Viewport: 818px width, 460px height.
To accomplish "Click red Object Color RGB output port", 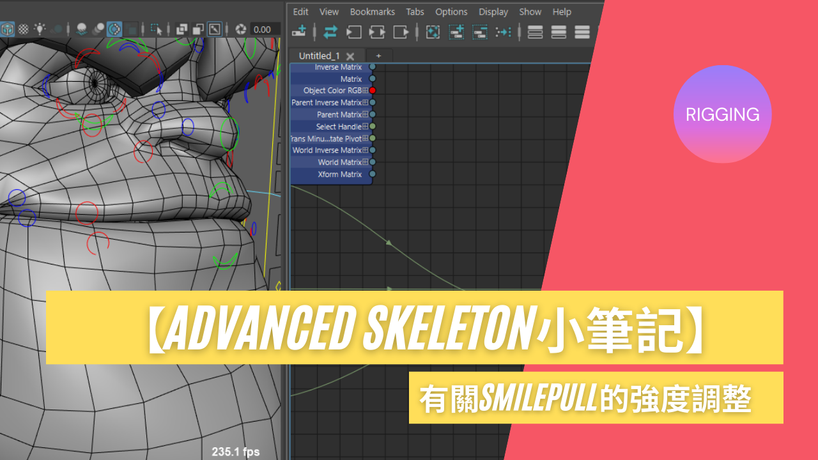I will [x=373, y=91].
